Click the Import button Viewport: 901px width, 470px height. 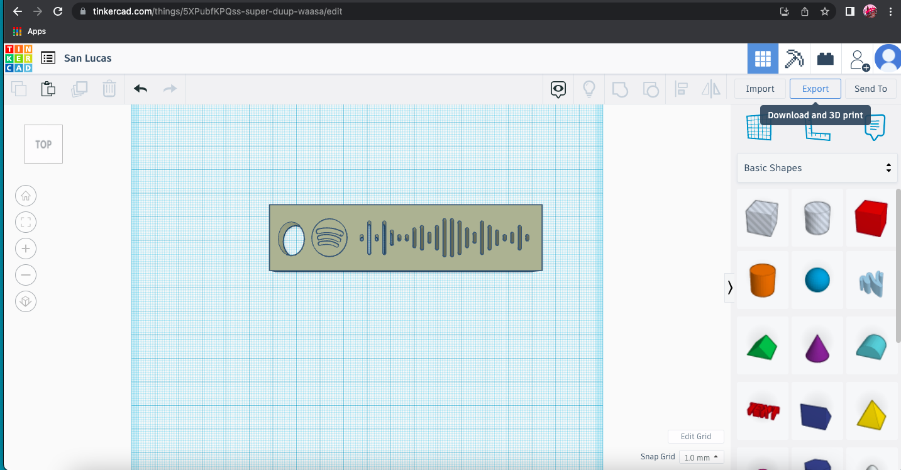click(x=760, y=89)
